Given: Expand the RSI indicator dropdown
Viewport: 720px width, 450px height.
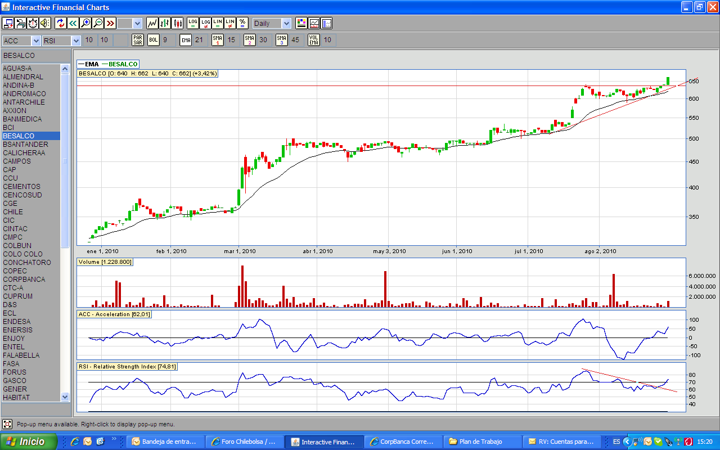Looking at the screenshot, I should coord(76,40).
